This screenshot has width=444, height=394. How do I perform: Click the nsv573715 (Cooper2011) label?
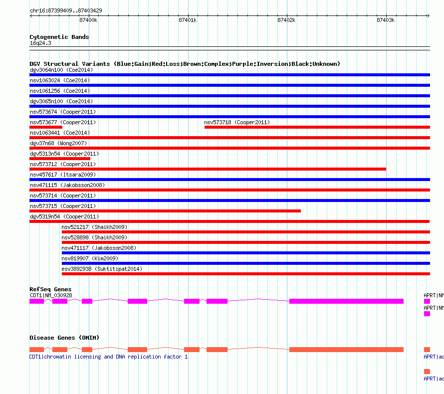pos(63,206)
